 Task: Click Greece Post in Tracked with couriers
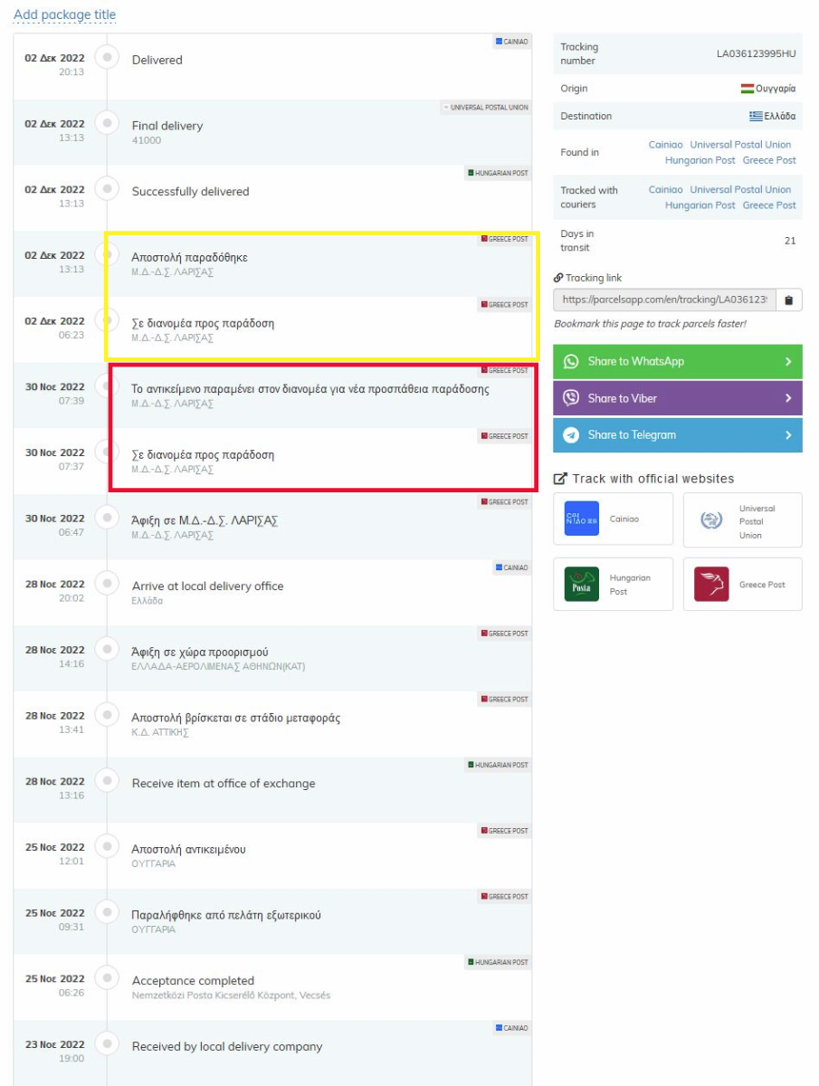(x=769, y=205)
